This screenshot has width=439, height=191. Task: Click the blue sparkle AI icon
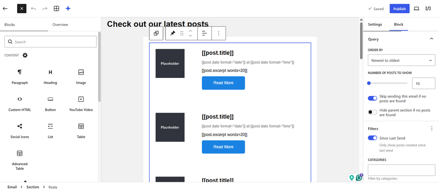pos(68,9)
